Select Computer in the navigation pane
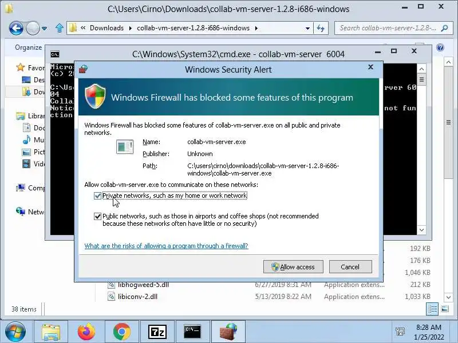This screenshot has width=458, height=343. (30, 188)
